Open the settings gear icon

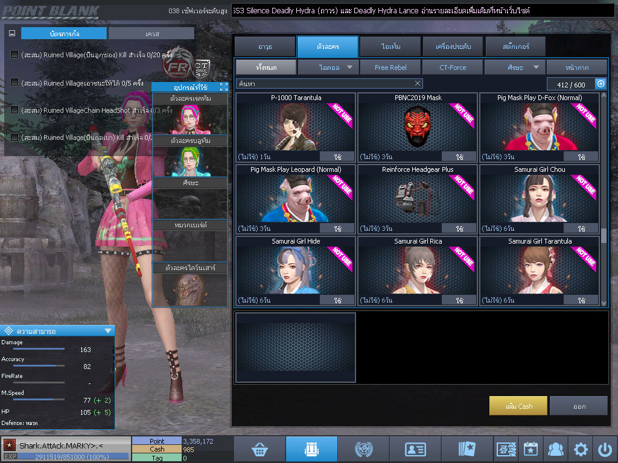580,449
